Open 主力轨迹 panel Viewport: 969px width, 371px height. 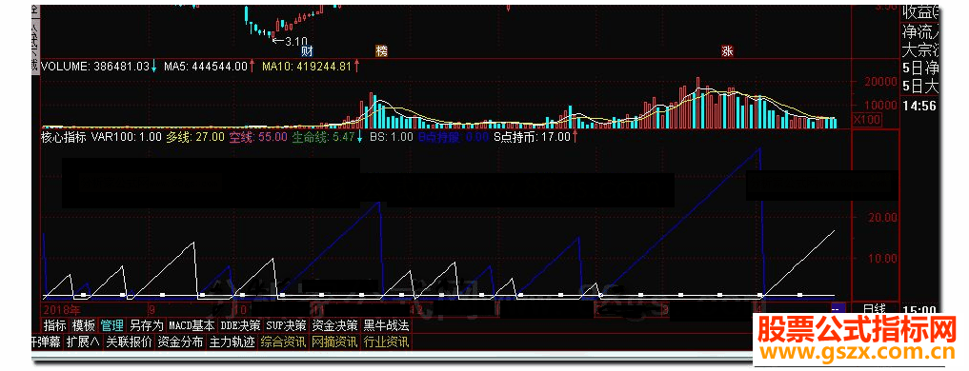point(232,342)
